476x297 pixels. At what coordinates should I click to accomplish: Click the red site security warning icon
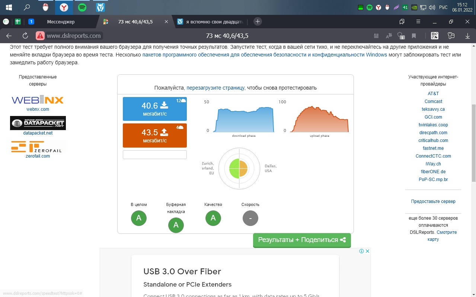40,36
